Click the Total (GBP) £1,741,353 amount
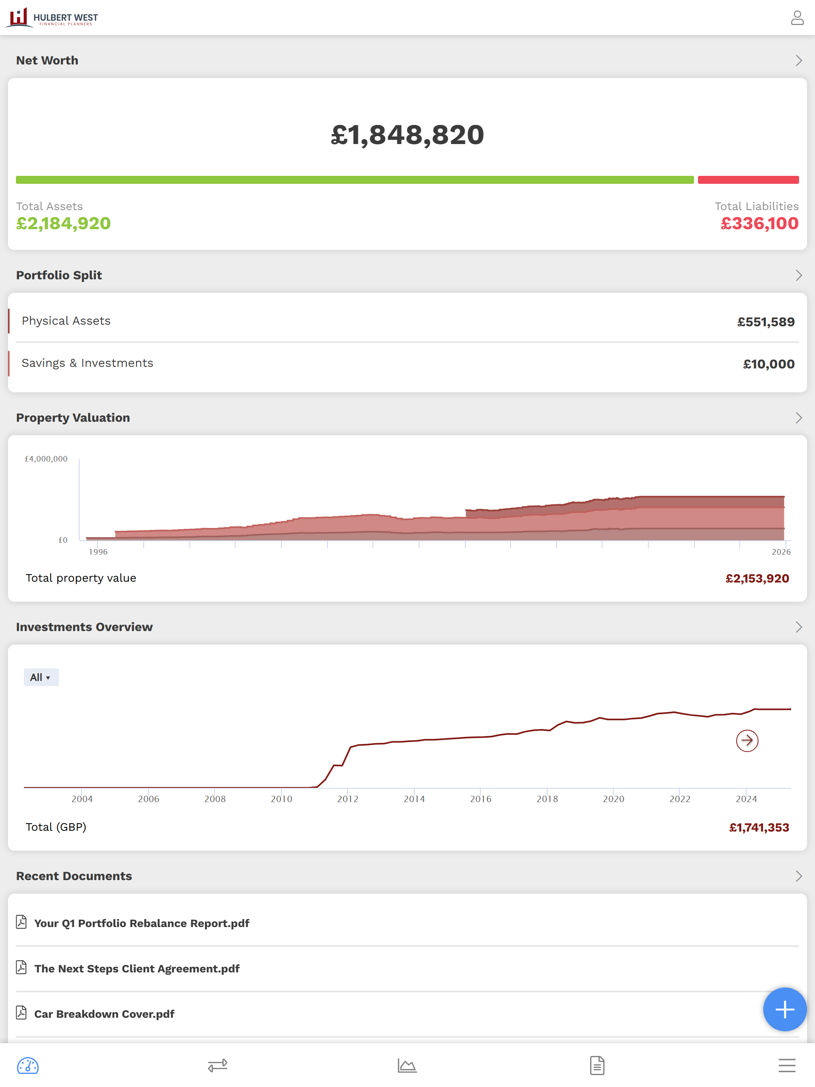Image resolution: width=815 pixels, height=1087 pixels. pos(759,828)
